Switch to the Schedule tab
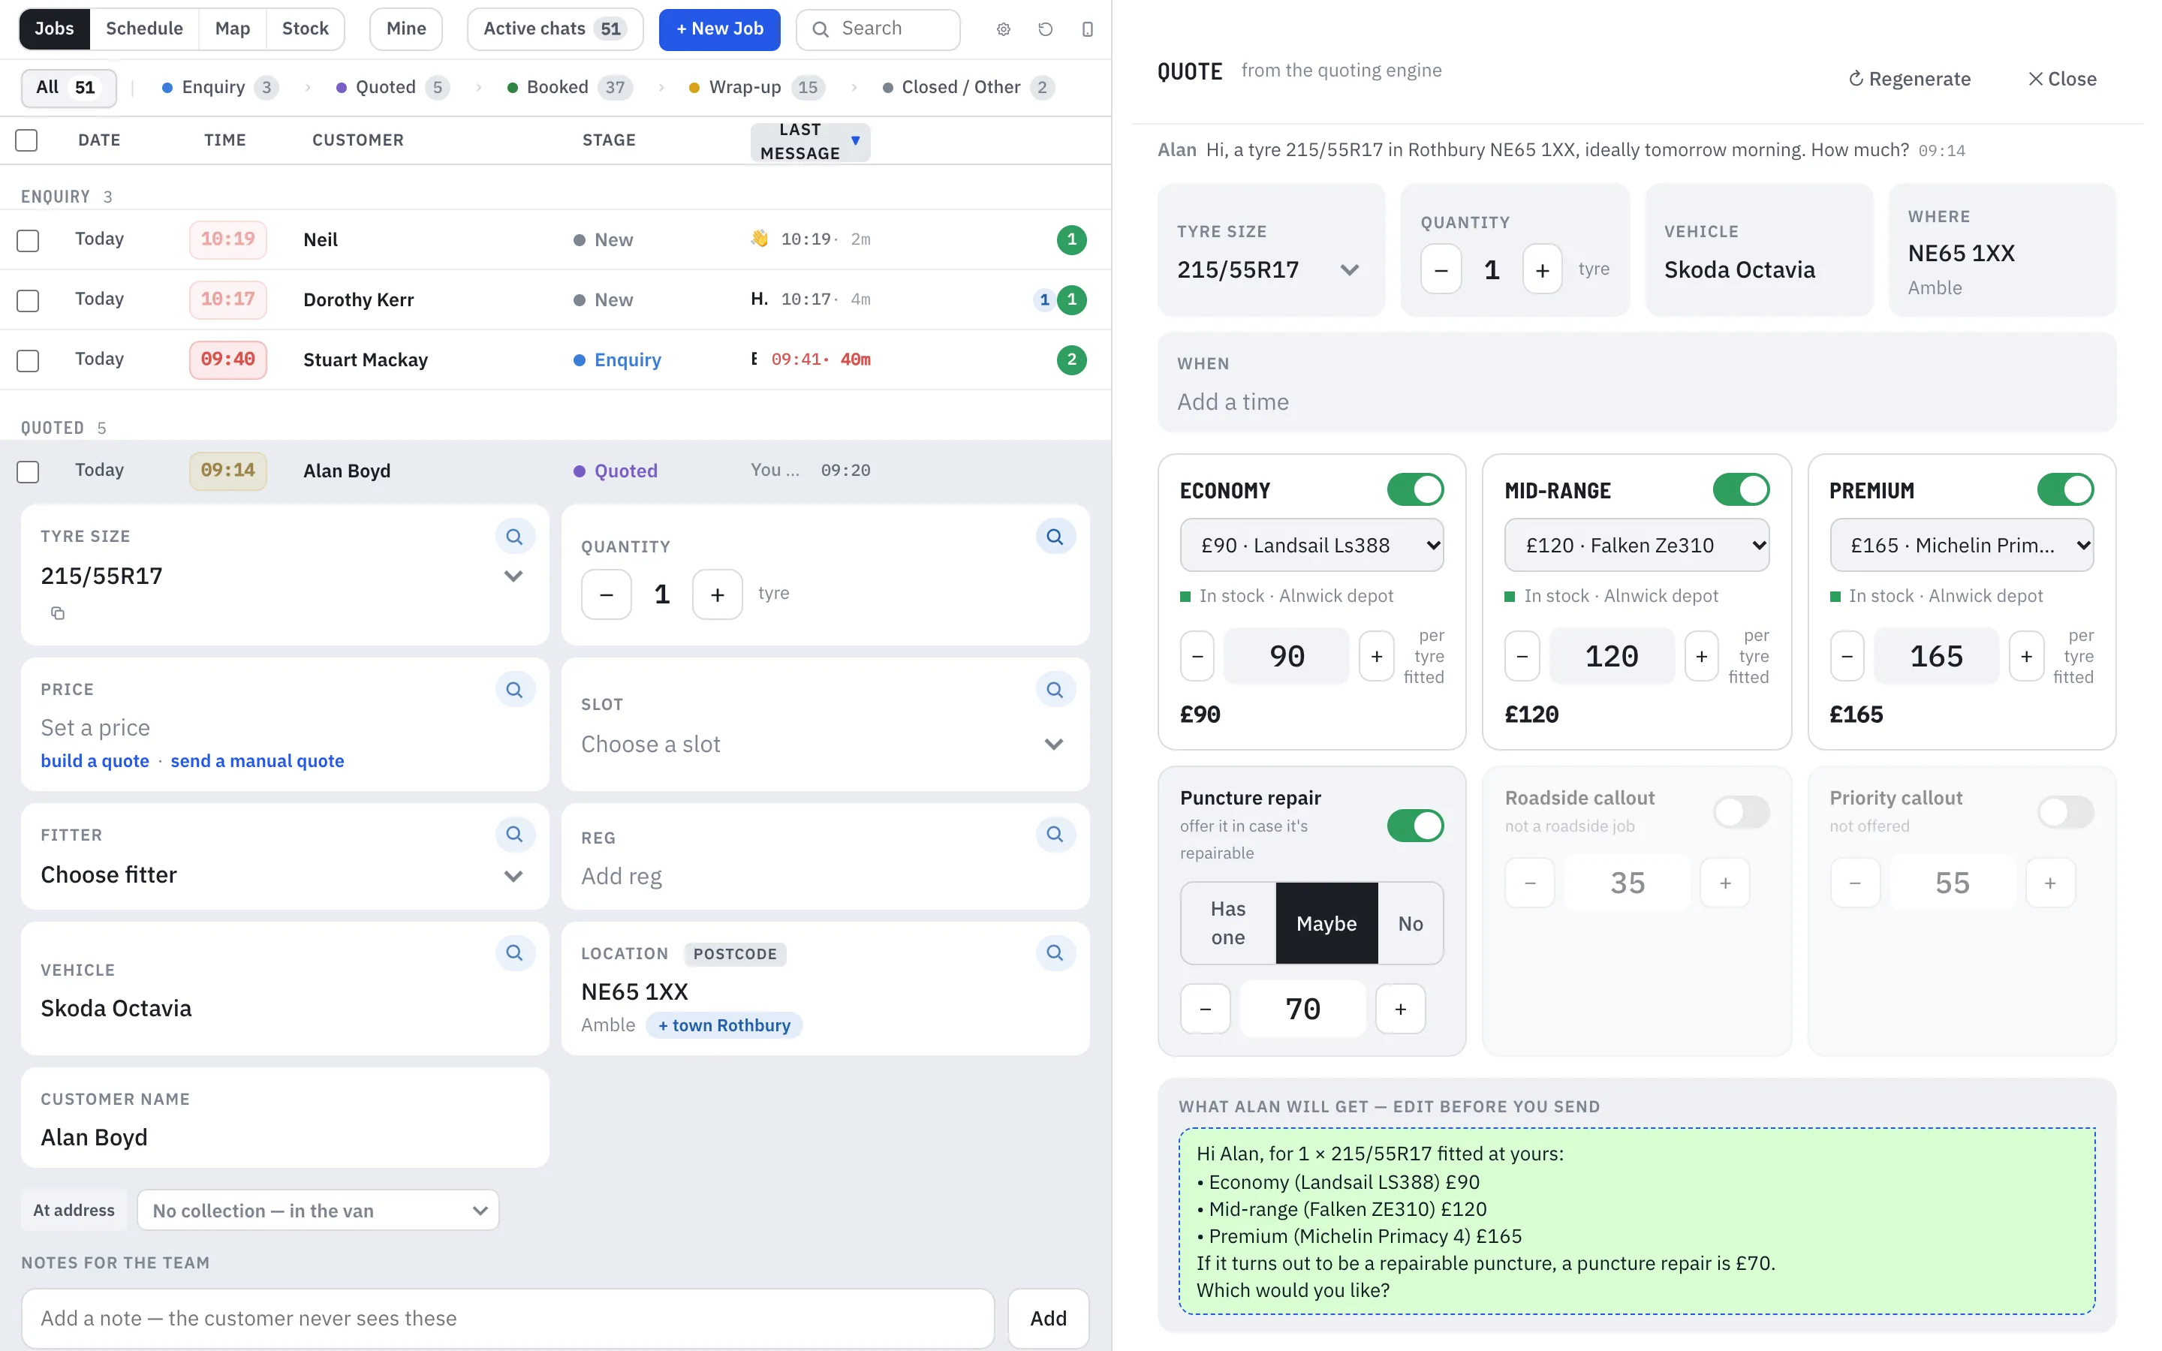Image resolution: width=2162 pixels, height=1351 pixels. tap(144, 29)
